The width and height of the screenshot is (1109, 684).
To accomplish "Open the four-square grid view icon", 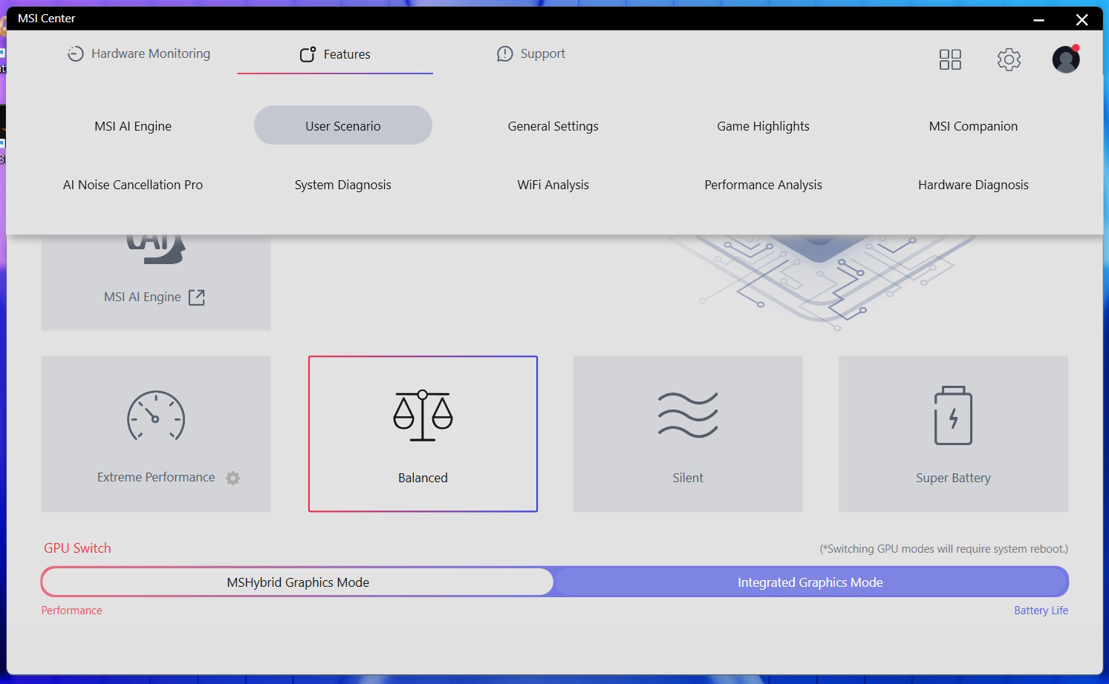I will 950,59.
